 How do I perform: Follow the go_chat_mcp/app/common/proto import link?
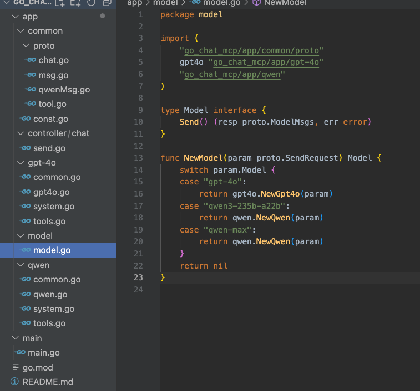tap(251, 50)
